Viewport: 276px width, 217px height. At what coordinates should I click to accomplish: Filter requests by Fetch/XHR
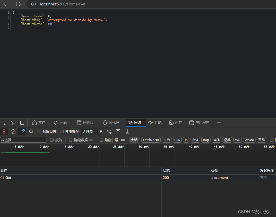151,140
